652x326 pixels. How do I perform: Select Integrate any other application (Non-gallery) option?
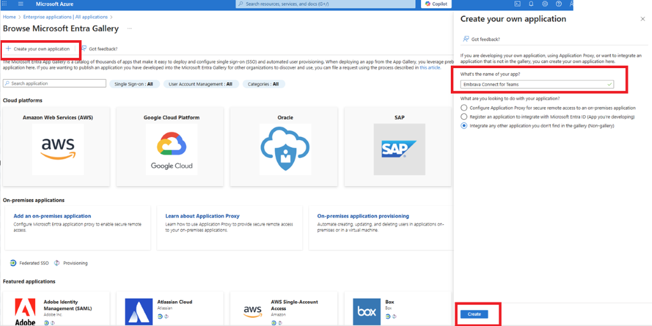[x=464, y=126]
